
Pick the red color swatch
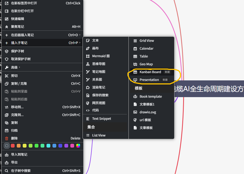[13, 146]
